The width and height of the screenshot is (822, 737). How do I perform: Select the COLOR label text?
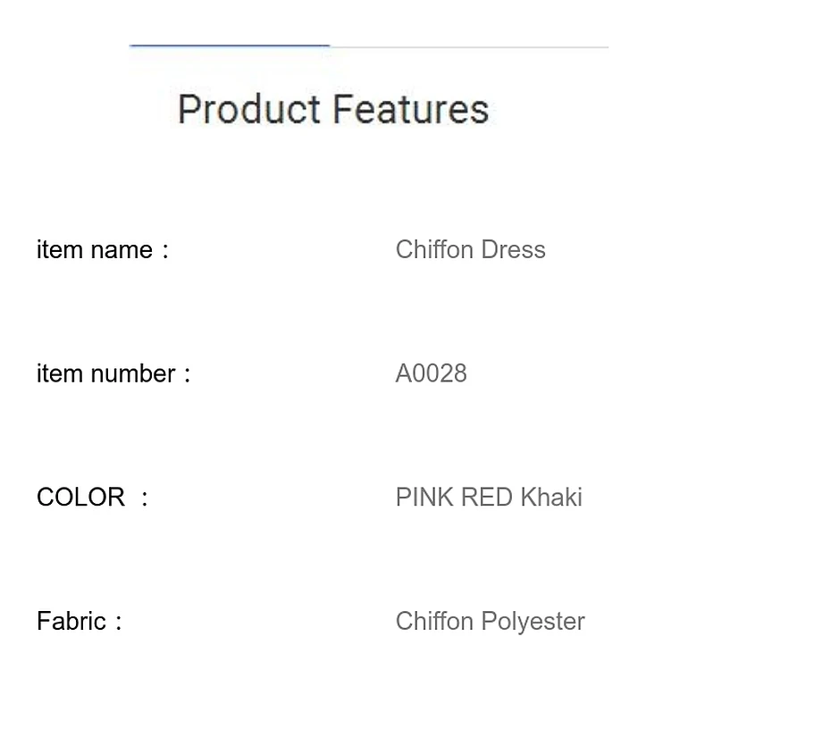(80, 497)
